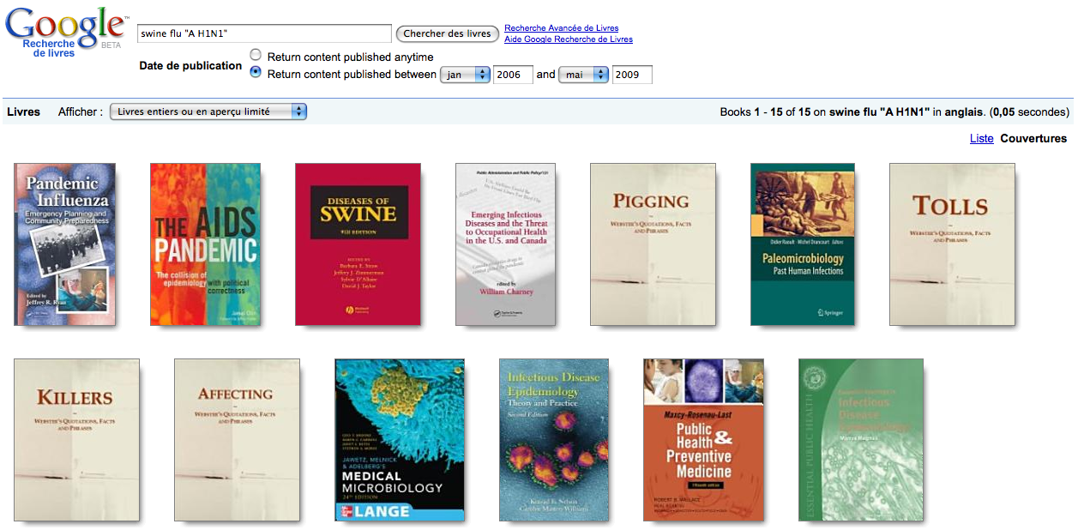Viewport: 1078px width, 530px height.
Task: Open the Medical Microbiology Lange book cover
Action: click(400, 440)
